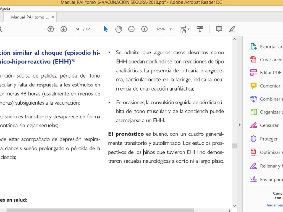The image size is (283, 212).
Task: Click the Organizar páginas icon
Action: click(x=254, y=112)
